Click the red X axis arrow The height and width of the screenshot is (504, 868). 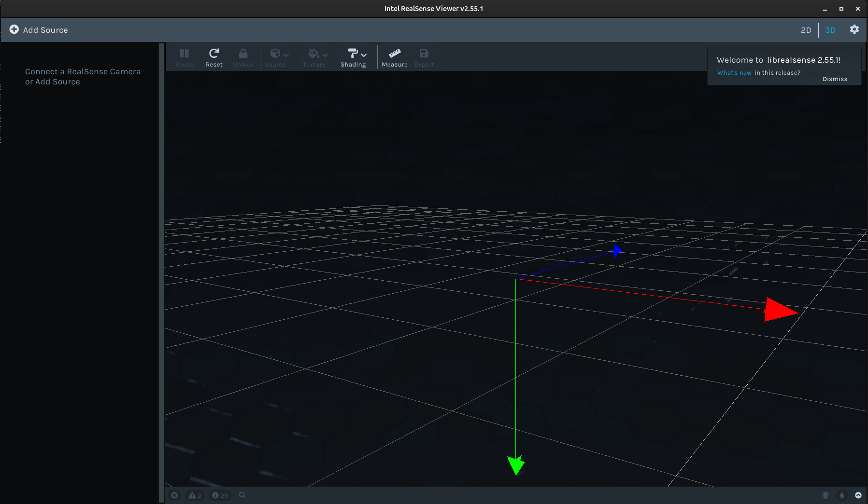click(x=780, y=310)
